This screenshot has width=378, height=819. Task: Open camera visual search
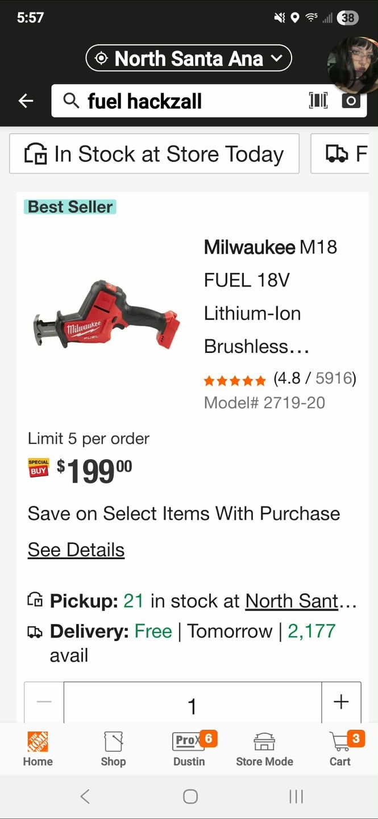pos(351,101)
